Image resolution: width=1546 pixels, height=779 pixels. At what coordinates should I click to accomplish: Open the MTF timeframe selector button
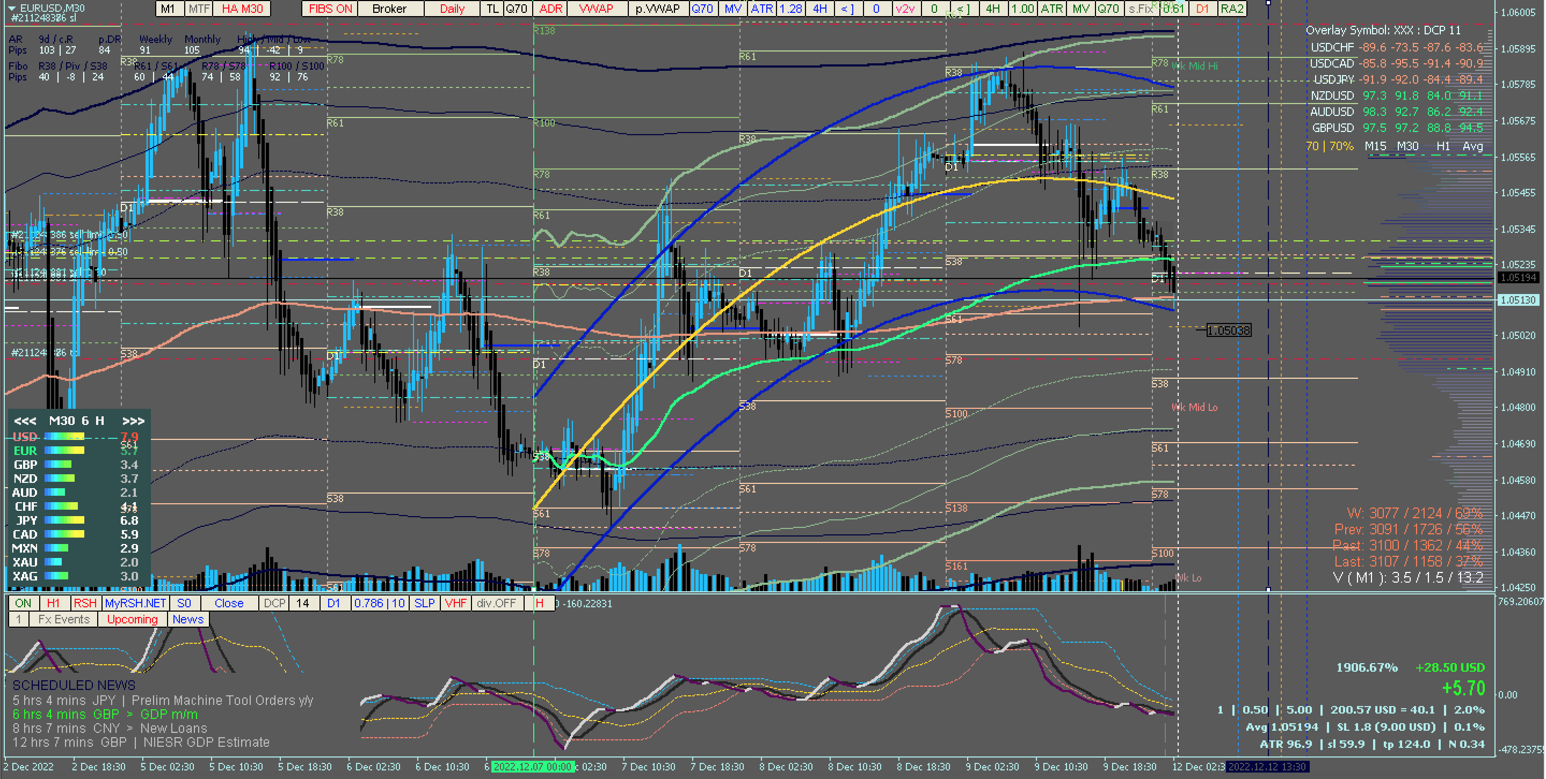coord(199,9)
